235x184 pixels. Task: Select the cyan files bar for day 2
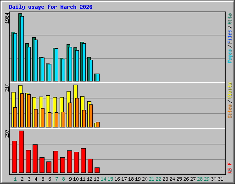(22, 49)
